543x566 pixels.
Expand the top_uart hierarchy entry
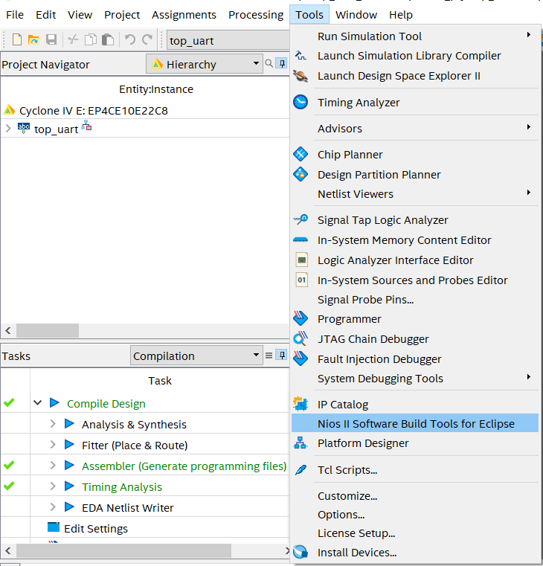[8, 128]
